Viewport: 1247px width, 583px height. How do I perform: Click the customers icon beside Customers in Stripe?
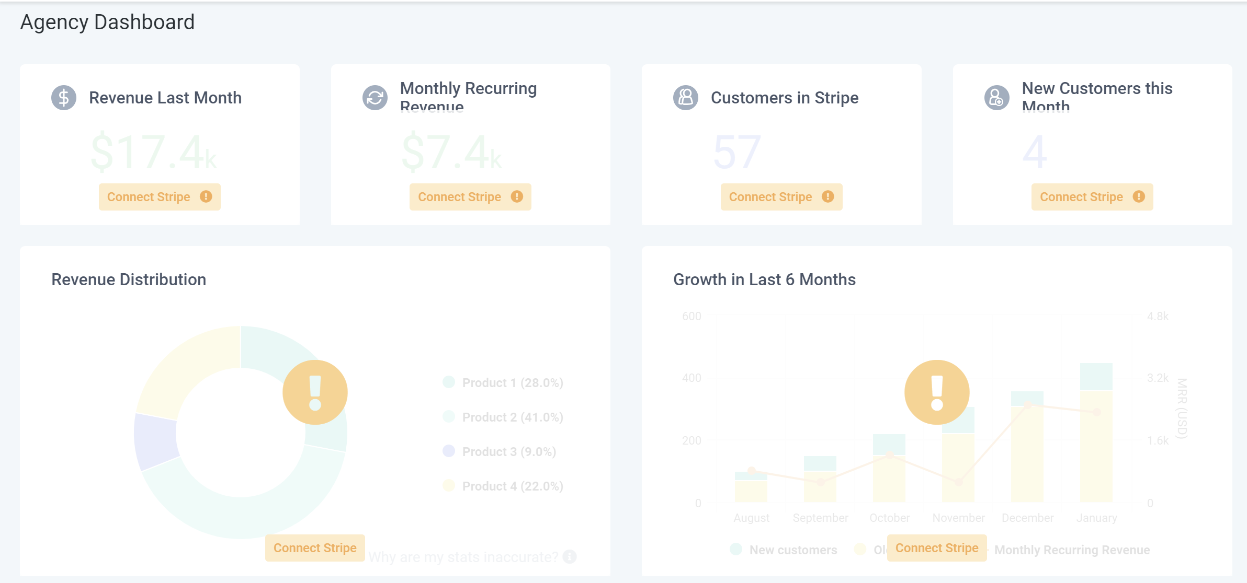click(x=686, y=98)
